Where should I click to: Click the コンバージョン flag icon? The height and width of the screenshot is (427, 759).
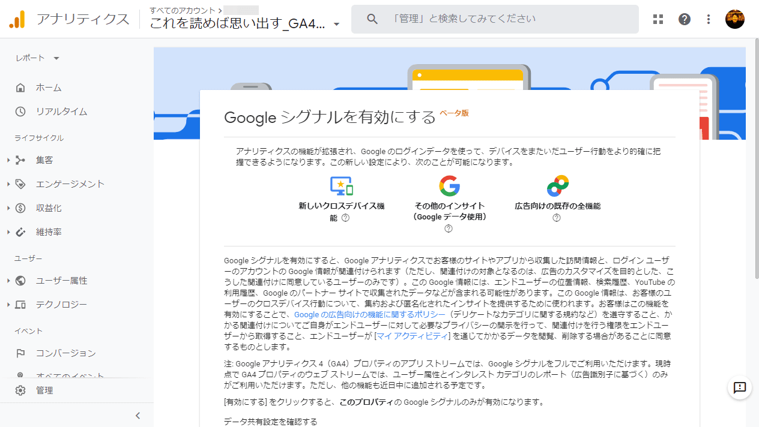pos(20,353)
